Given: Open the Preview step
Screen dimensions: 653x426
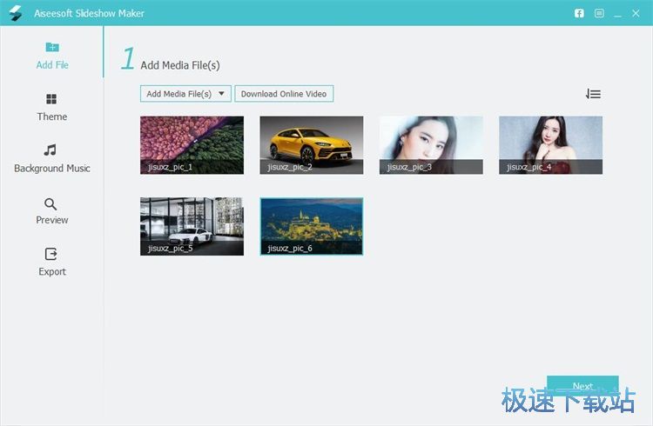Looking at the screenshot, I should point(51,210).
